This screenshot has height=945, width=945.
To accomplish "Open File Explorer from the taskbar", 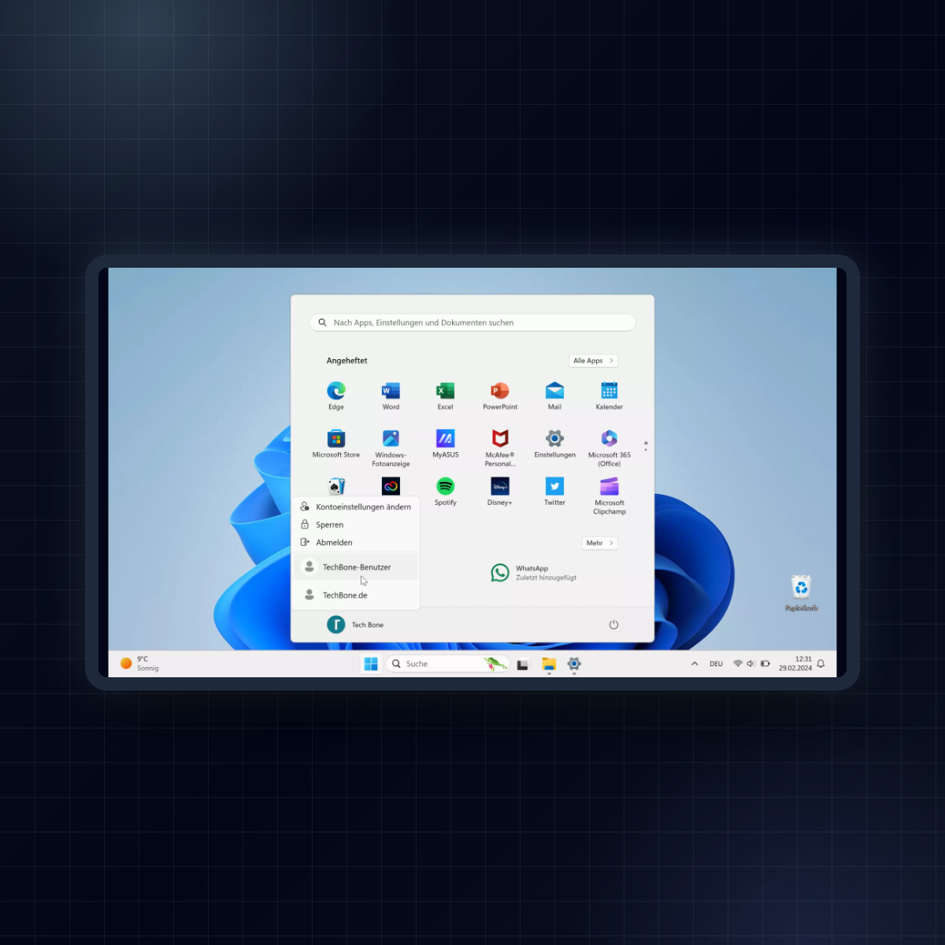I will (x=549, y=664).
